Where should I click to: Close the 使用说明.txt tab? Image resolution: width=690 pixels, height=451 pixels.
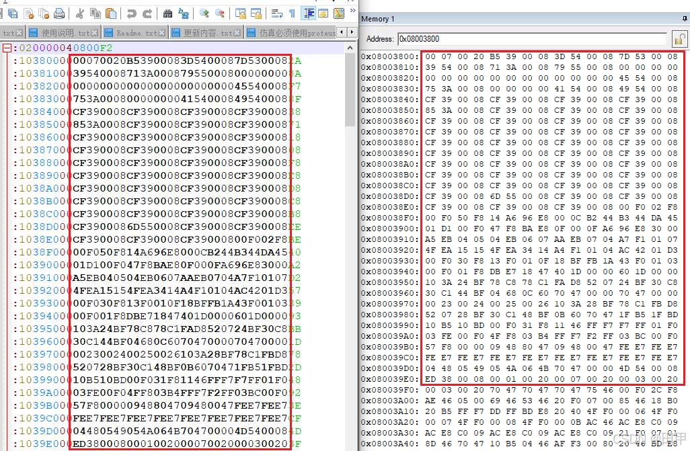coord(95,33)
